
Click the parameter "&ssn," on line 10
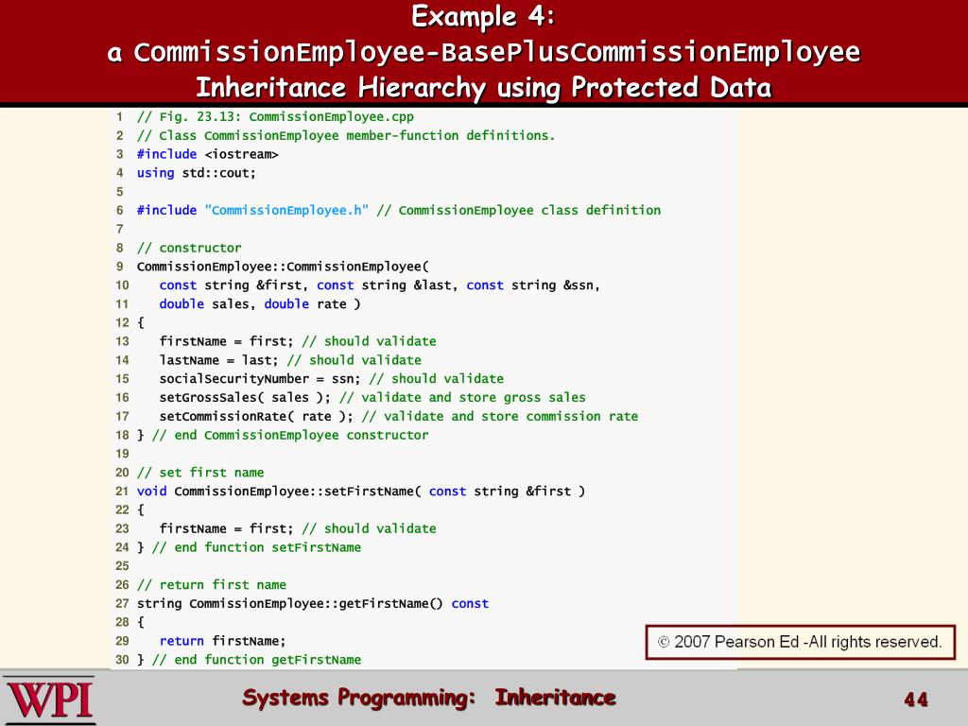point(581,285)
